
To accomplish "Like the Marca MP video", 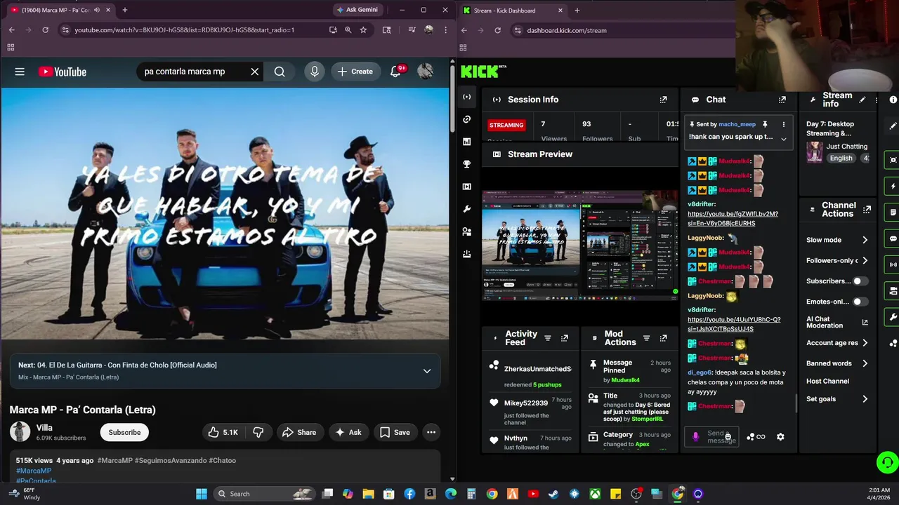I will (223, 432).
